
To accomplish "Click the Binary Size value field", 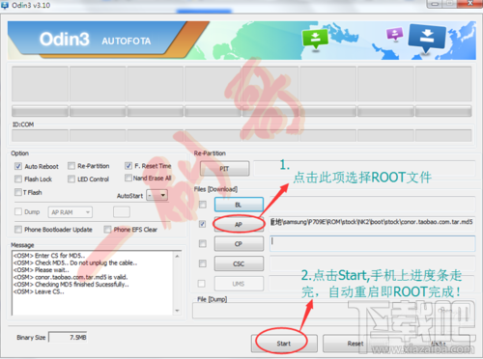I will coord(68,337).
